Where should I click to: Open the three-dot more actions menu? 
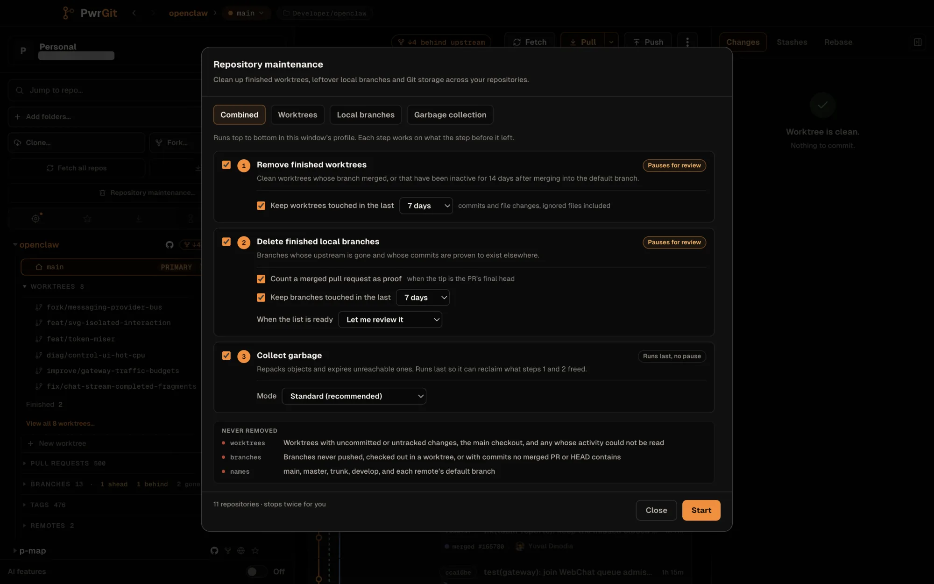point(687,42)
